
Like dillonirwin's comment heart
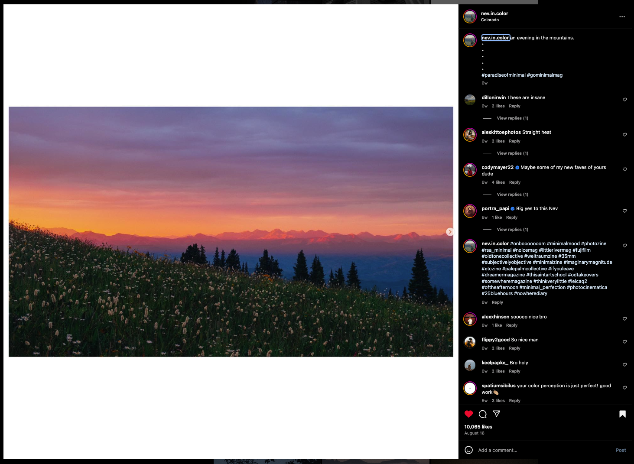click(624, 100)
